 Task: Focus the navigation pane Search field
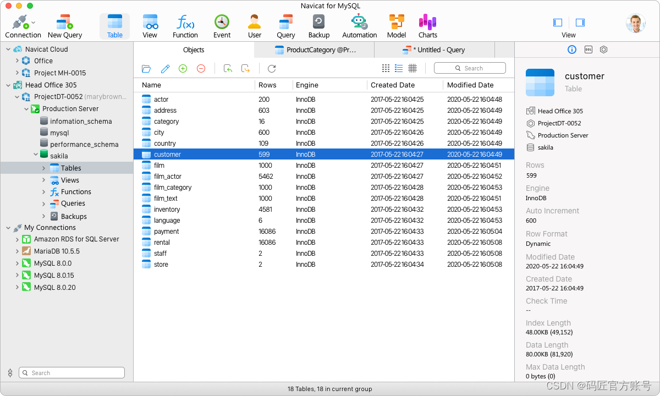coord(72,373)
